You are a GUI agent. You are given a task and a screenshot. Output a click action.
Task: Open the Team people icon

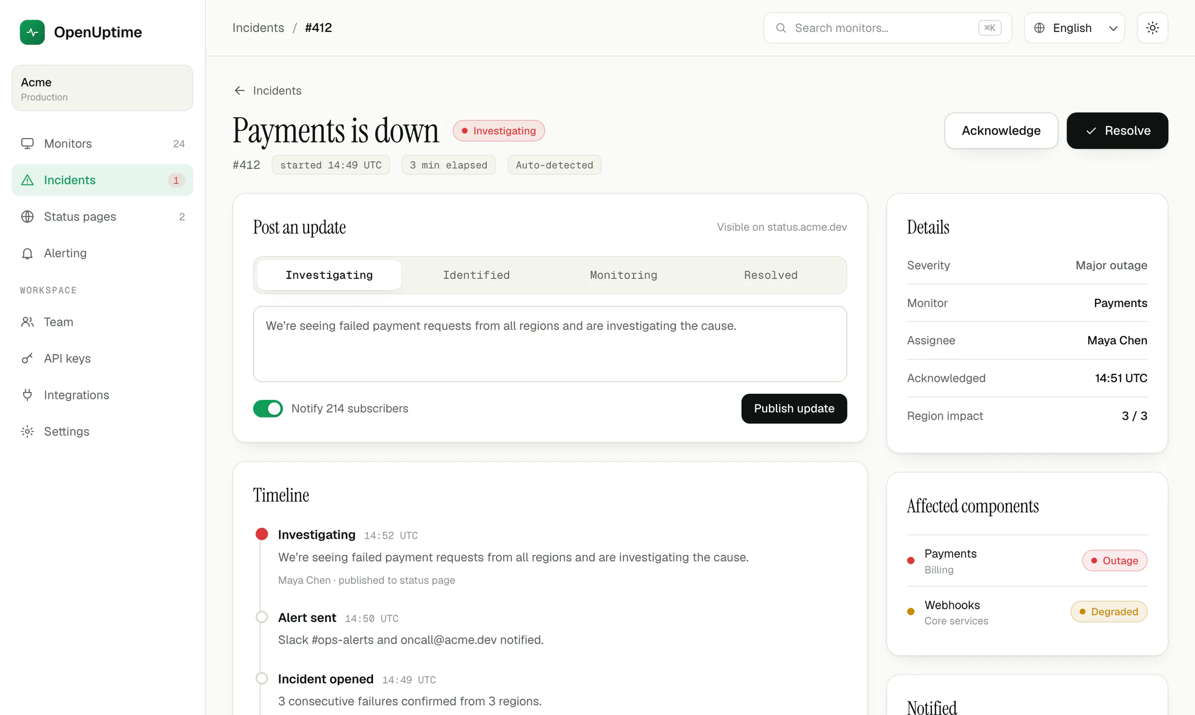[27, 322]
